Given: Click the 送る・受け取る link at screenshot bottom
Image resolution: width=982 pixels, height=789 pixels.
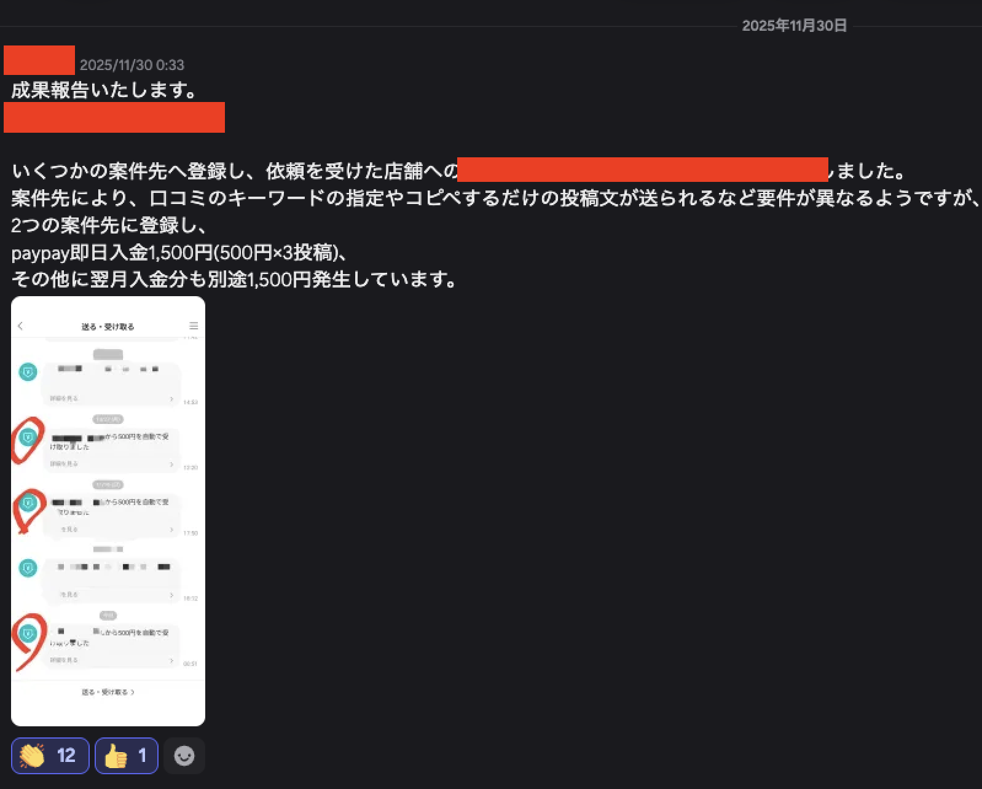Looking at the screenshot, I should [x=108, y=692].
